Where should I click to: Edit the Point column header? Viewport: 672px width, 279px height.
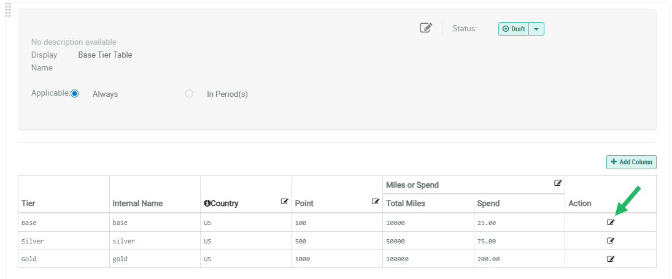pyautogui.click(x=376, y=201)
